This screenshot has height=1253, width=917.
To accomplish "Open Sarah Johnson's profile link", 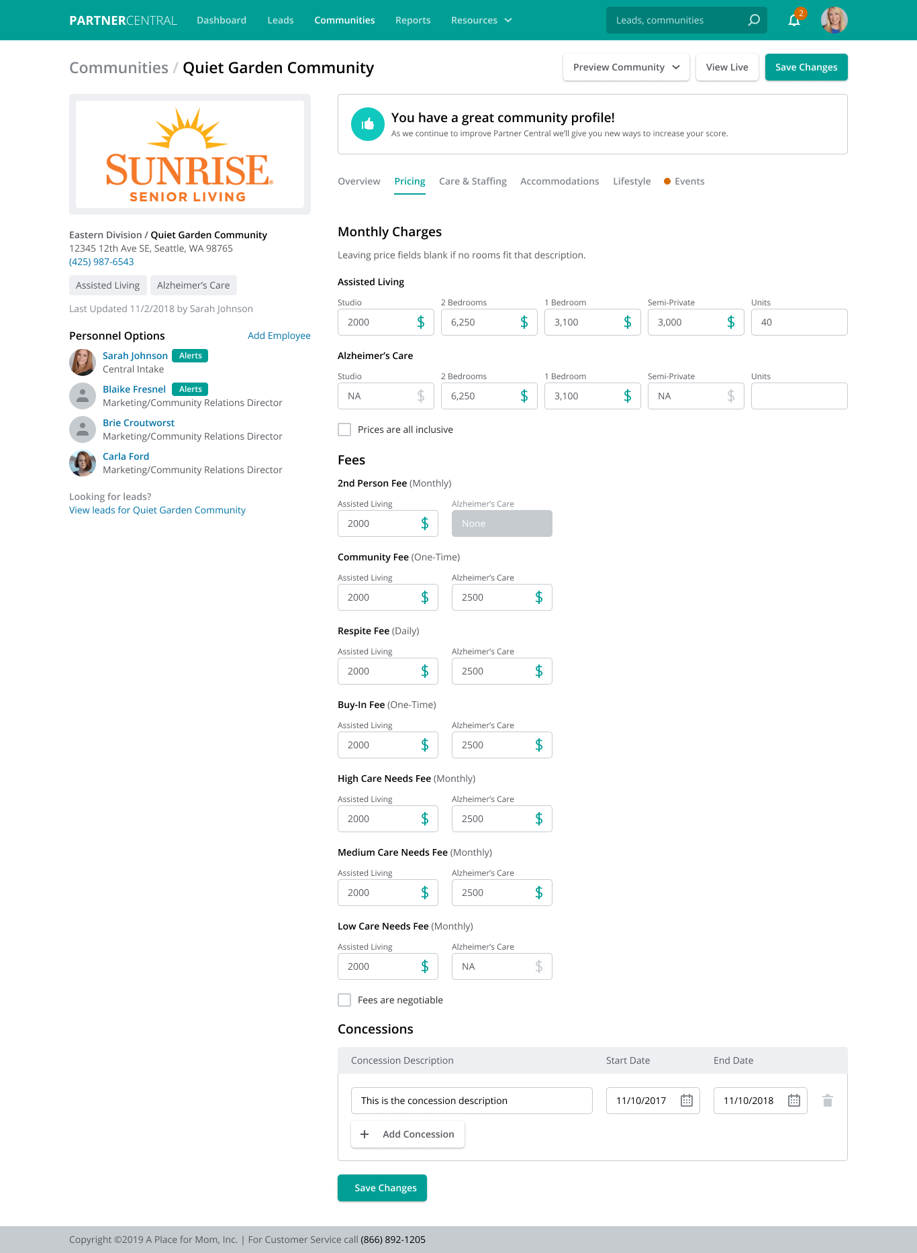I will (135, 356).
